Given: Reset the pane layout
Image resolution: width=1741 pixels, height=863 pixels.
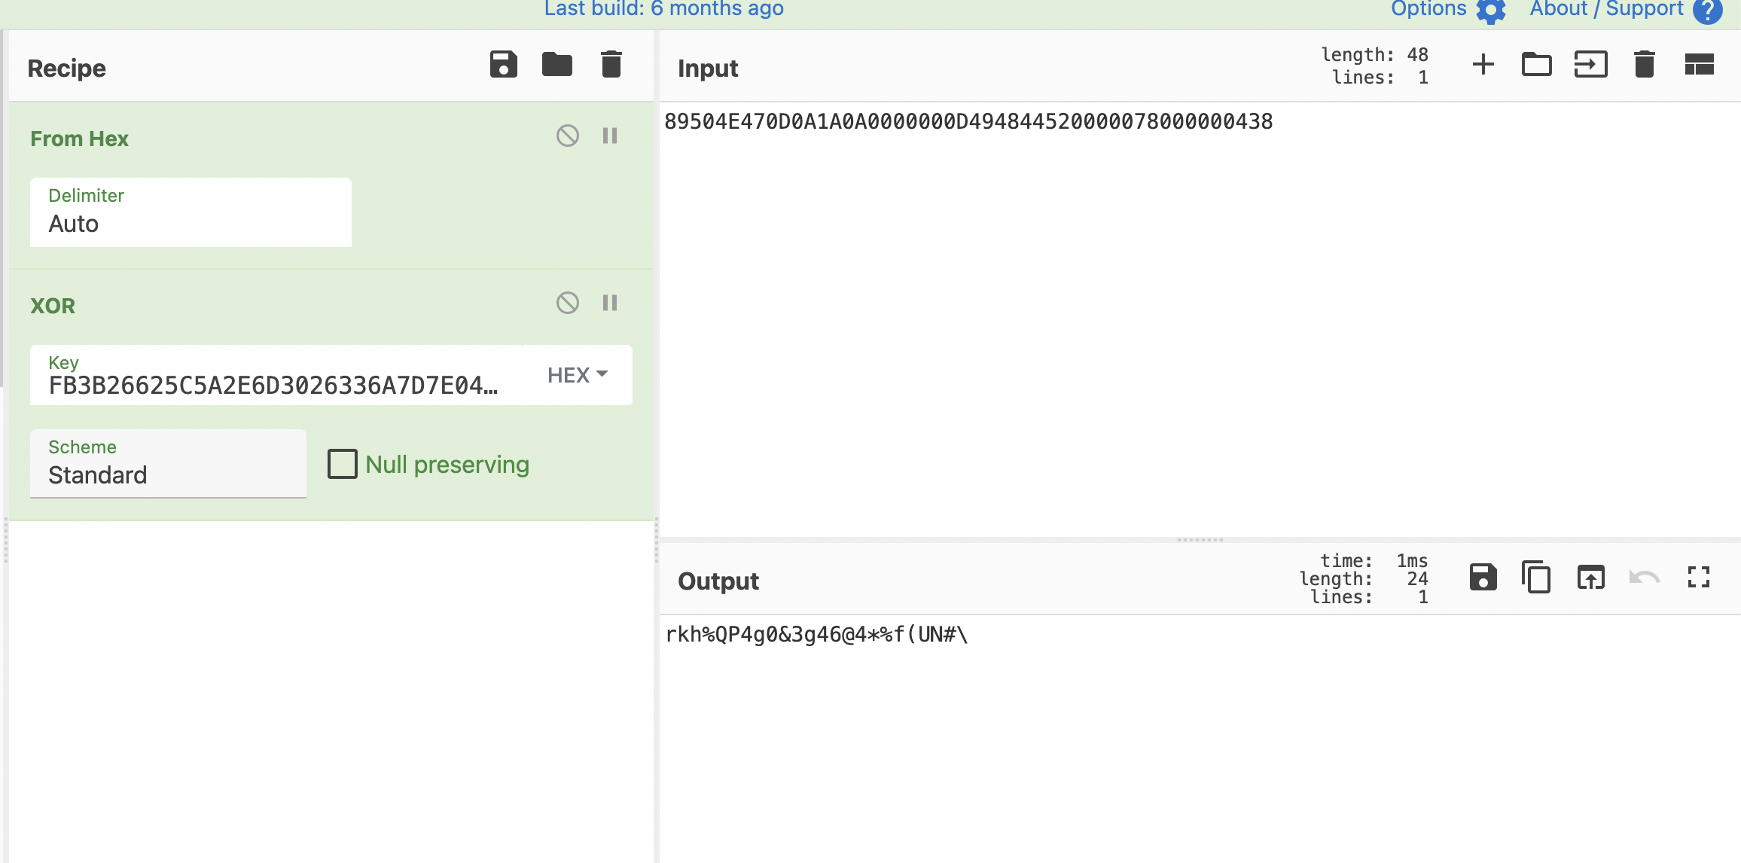Looking at the screenshot, I should [1699, 65].
